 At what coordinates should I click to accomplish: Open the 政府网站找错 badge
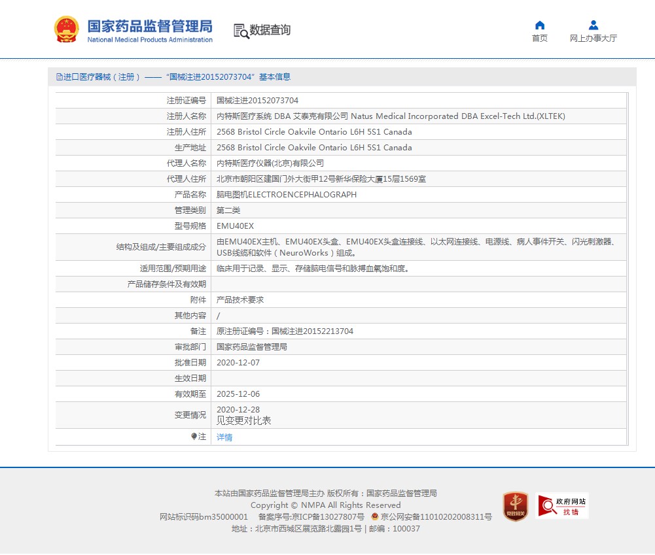(x=562, y=506)
